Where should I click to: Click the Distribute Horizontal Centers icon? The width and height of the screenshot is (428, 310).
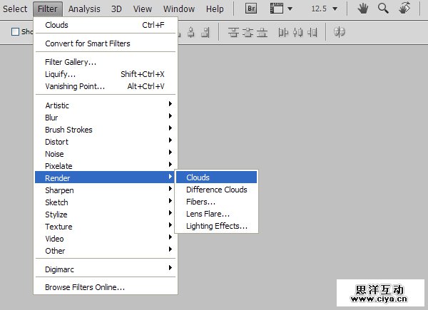click(297, 32)
